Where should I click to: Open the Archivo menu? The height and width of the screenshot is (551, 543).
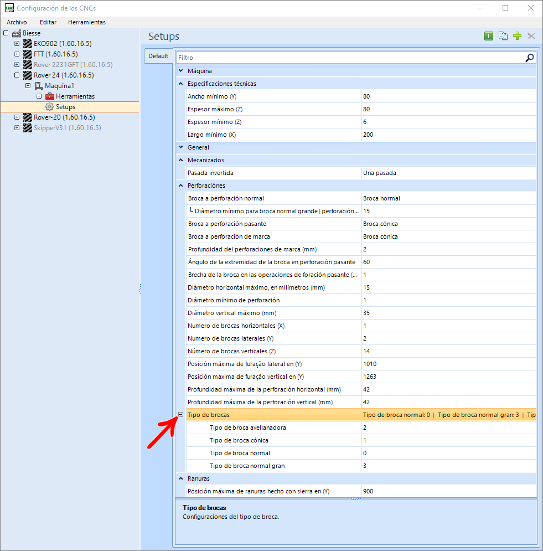coord(17,22)
